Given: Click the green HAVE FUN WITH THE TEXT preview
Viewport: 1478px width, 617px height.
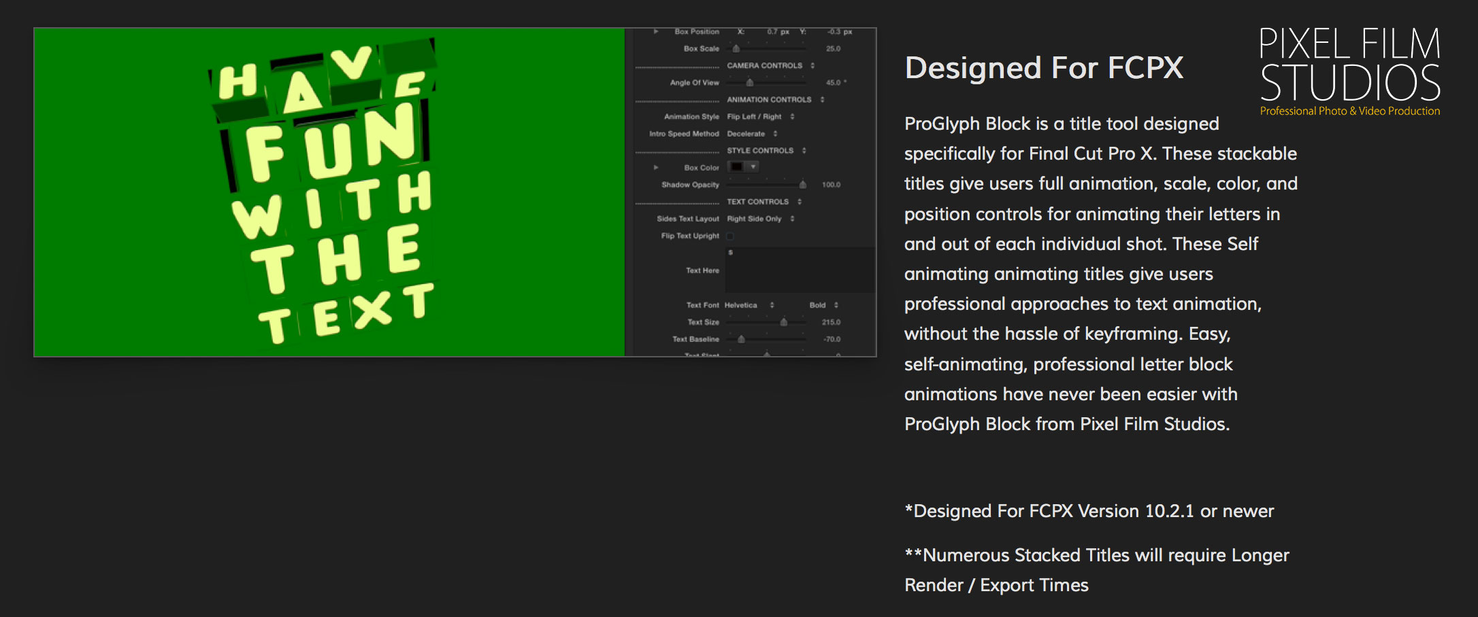Looking at the screenshot, I should 329,192.
